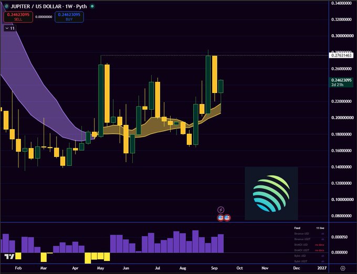Select the Bybit USDT feed row
357x274 pixels.
309,261
